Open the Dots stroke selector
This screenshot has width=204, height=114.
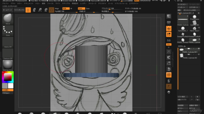[8, 30]
